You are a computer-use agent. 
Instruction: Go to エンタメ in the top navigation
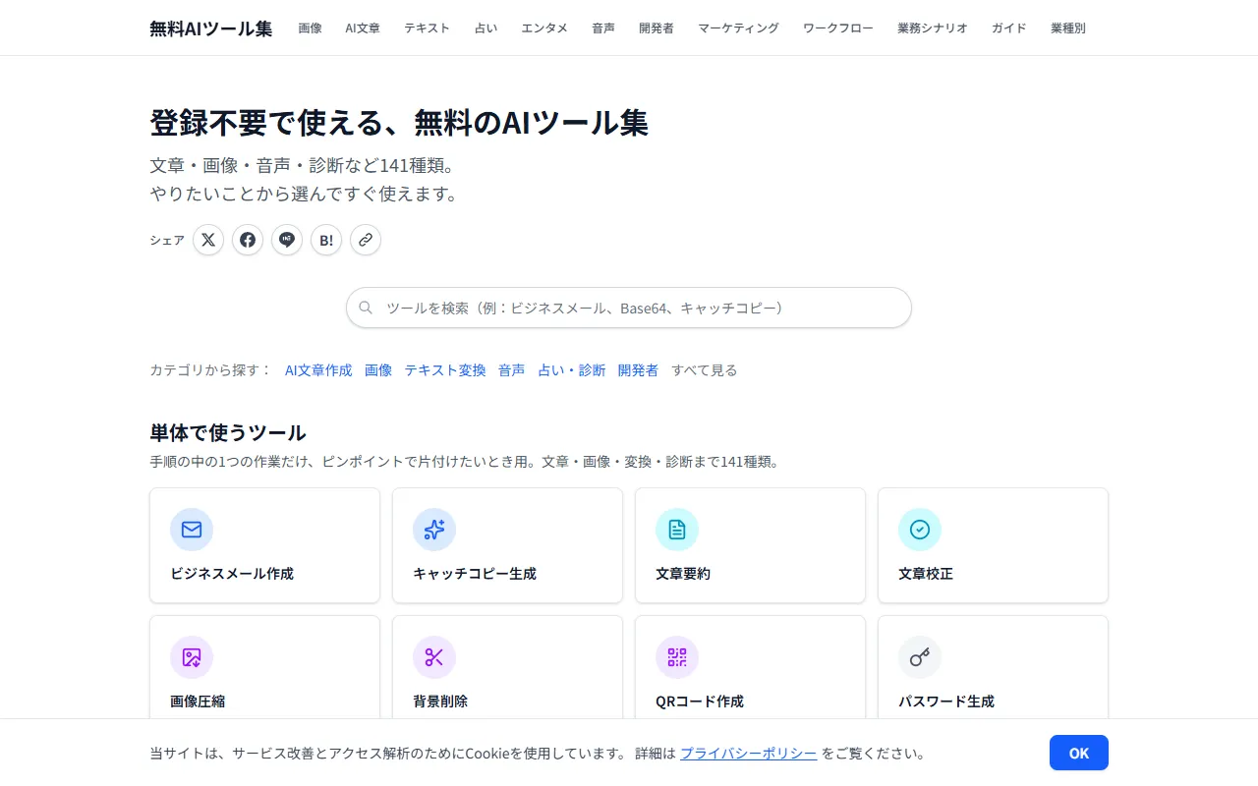click(544, 28)
